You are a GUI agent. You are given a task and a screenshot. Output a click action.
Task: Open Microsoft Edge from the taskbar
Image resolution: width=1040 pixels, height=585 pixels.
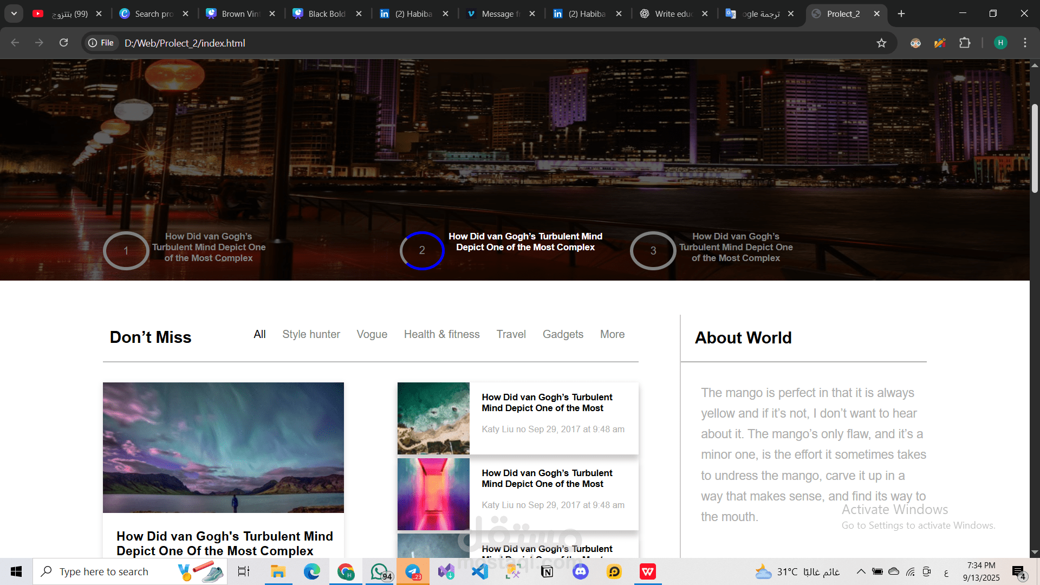pyautogui.click(x=312, y=571)
